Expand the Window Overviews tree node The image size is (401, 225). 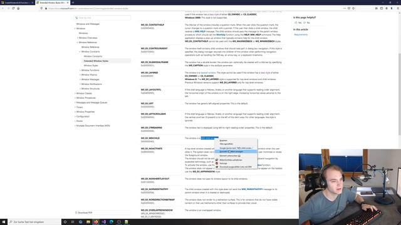78,37
